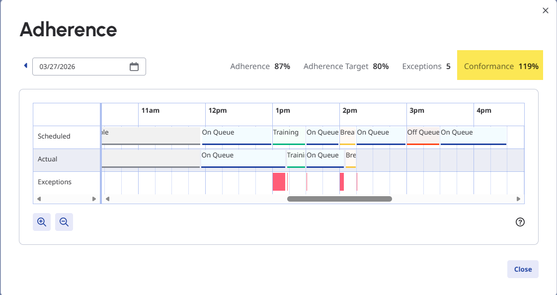
Task: Close the dialog with the X icon
Action: pos(546,10)
